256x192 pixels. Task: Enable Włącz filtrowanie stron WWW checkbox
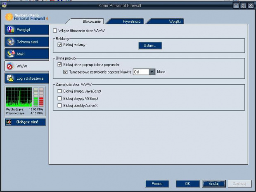(x=55, y=31)
